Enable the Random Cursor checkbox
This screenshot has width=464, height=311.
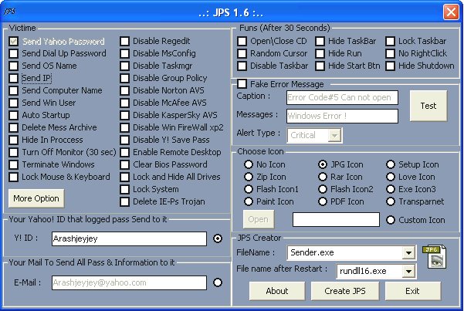coord(242,53)
